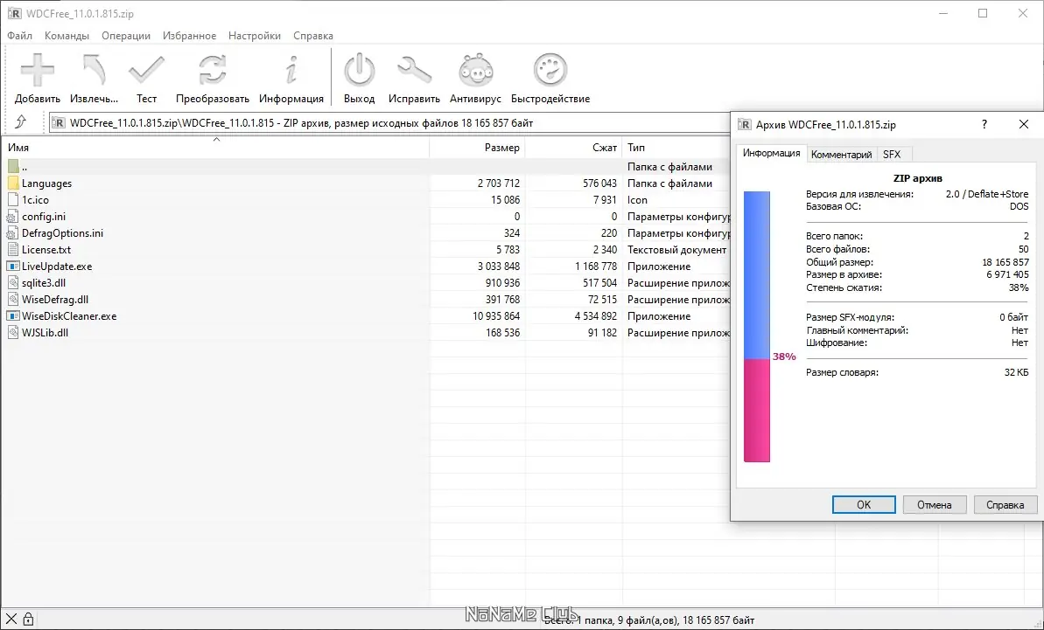This screenshot has width=1044, height=630.
Task: Switch to the Комментарий tab
Action: [841, 153]
